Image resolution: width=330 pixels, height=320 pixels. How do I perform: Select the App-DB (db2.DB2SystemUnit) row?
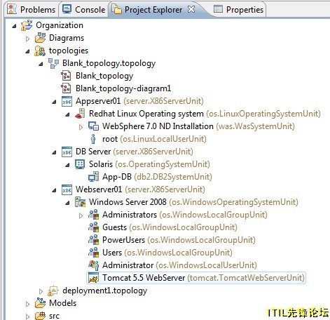tap(157, 177)
